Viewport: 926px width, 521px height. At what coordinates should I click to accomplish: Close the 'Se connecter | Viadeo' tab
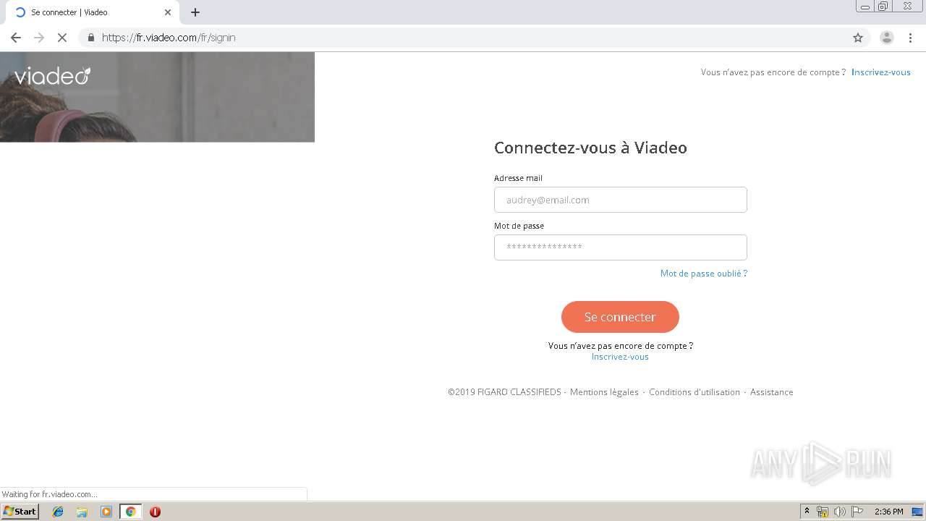(168, 12)
